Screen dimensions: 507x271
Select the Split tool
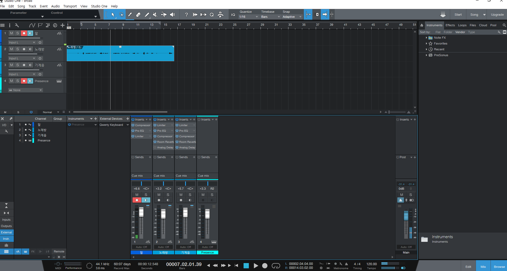coord(130,15)
